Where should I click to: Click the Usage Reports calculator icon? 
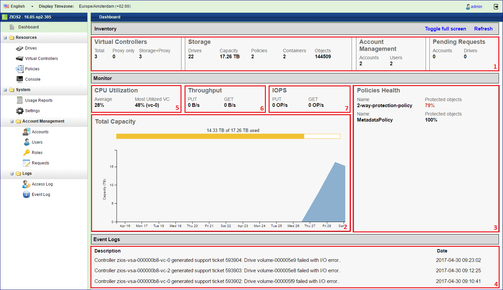click(x=20, y=100)
